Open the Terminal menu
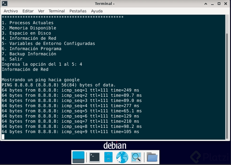 (57, 11)
